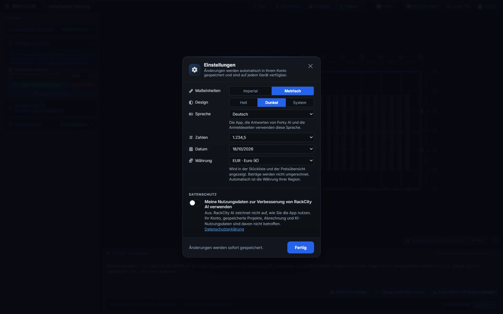
Task: Toggle the usage data sharing switch
Action: [x=195, y=203]
